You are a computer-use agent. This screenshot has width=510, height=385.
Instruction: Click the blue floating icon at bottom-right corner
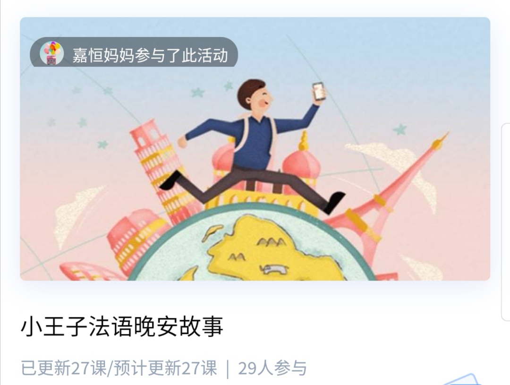[462, 379]
